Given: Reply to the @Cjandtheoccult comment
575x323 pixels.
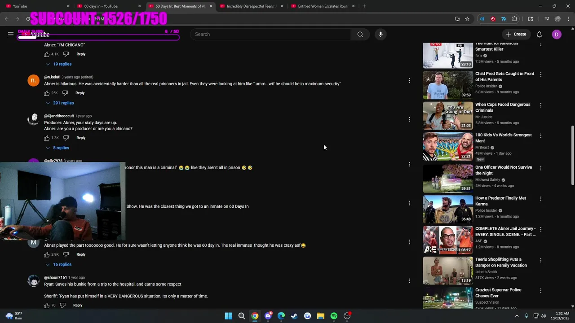Looking at the screenshot, I should (81, 138).
